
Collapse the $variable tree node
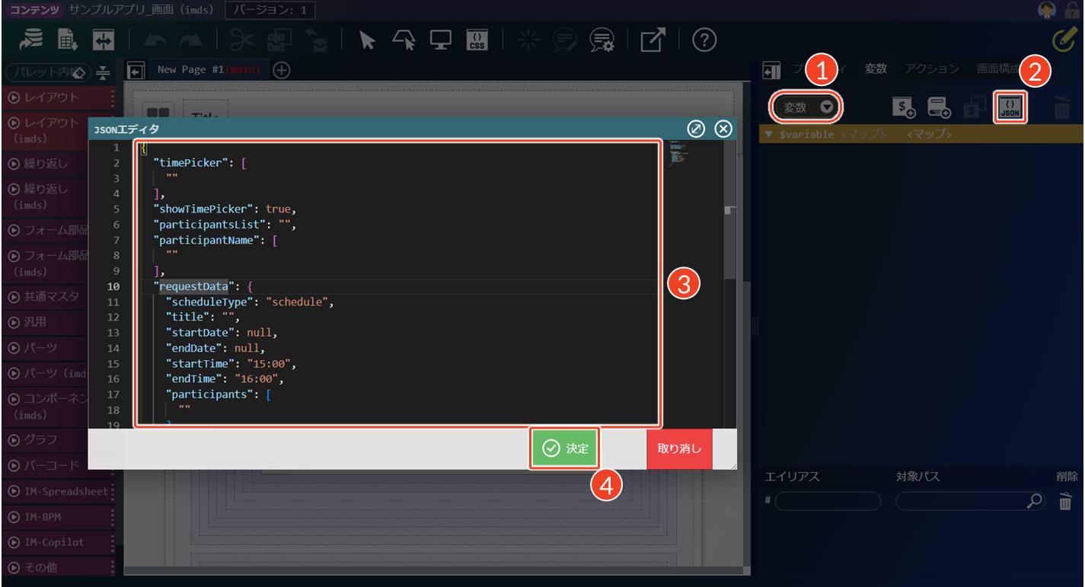(768, 134)
